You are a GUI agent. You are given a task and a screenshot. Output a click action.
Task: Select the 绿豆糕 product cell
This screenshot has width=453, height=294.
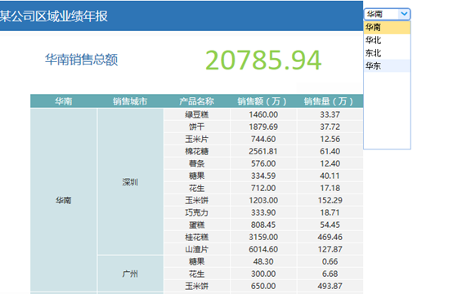(x=197, y=114)
